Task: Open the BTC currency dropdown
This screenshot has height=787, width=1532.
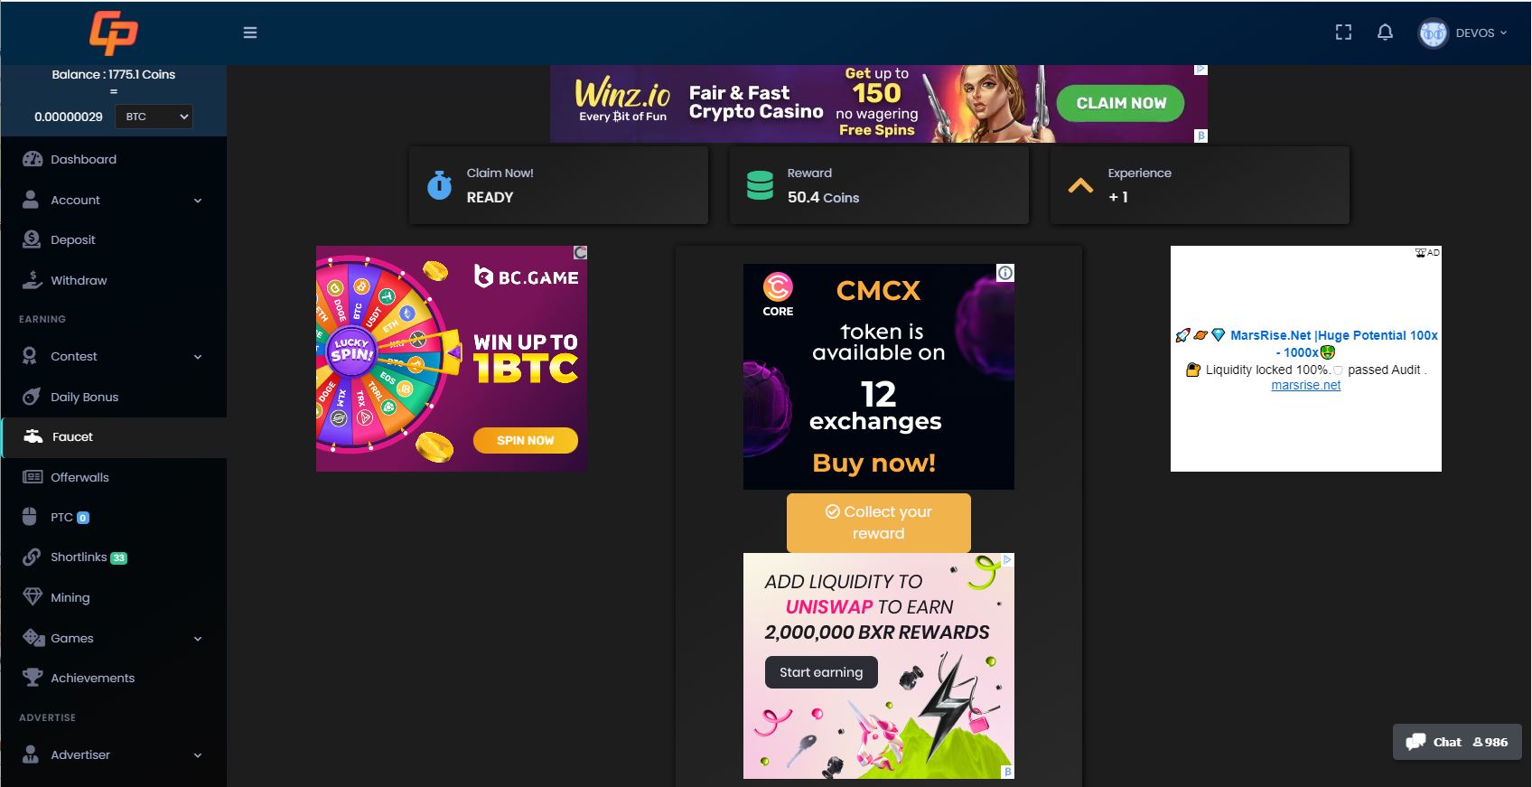Action: point(154,117)
